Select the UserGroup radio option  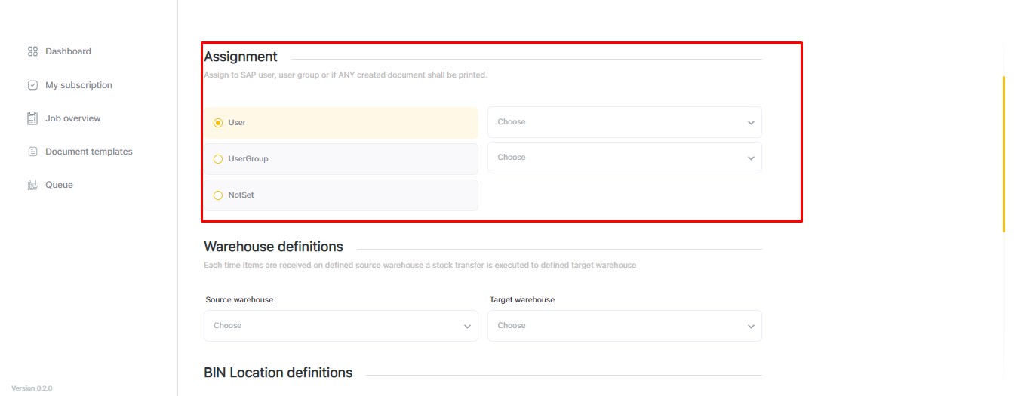coord(218,159)
